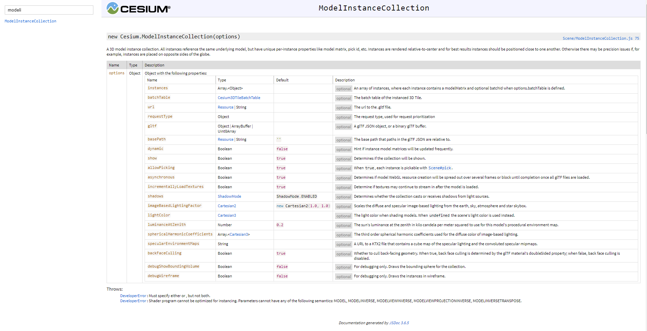The height and width of the screenshot is (331, 647).
Task: Select the 'backFaceCulling' parameter name
Action: coord(165,253)
